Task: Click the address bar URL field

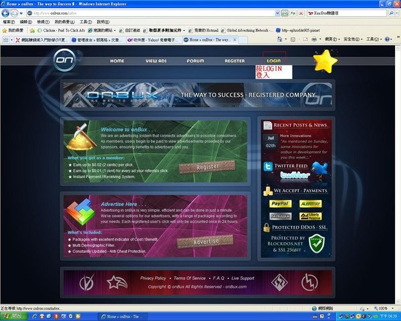Action: (150, 13)
